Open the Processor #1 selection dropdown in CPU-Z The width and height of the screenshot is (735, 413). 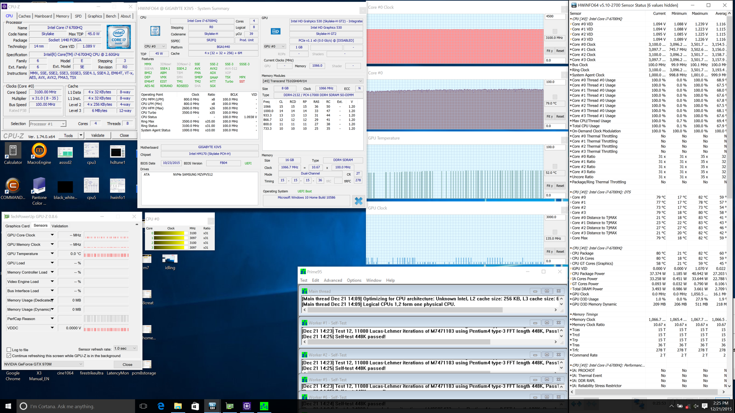(x=48, y=124)
